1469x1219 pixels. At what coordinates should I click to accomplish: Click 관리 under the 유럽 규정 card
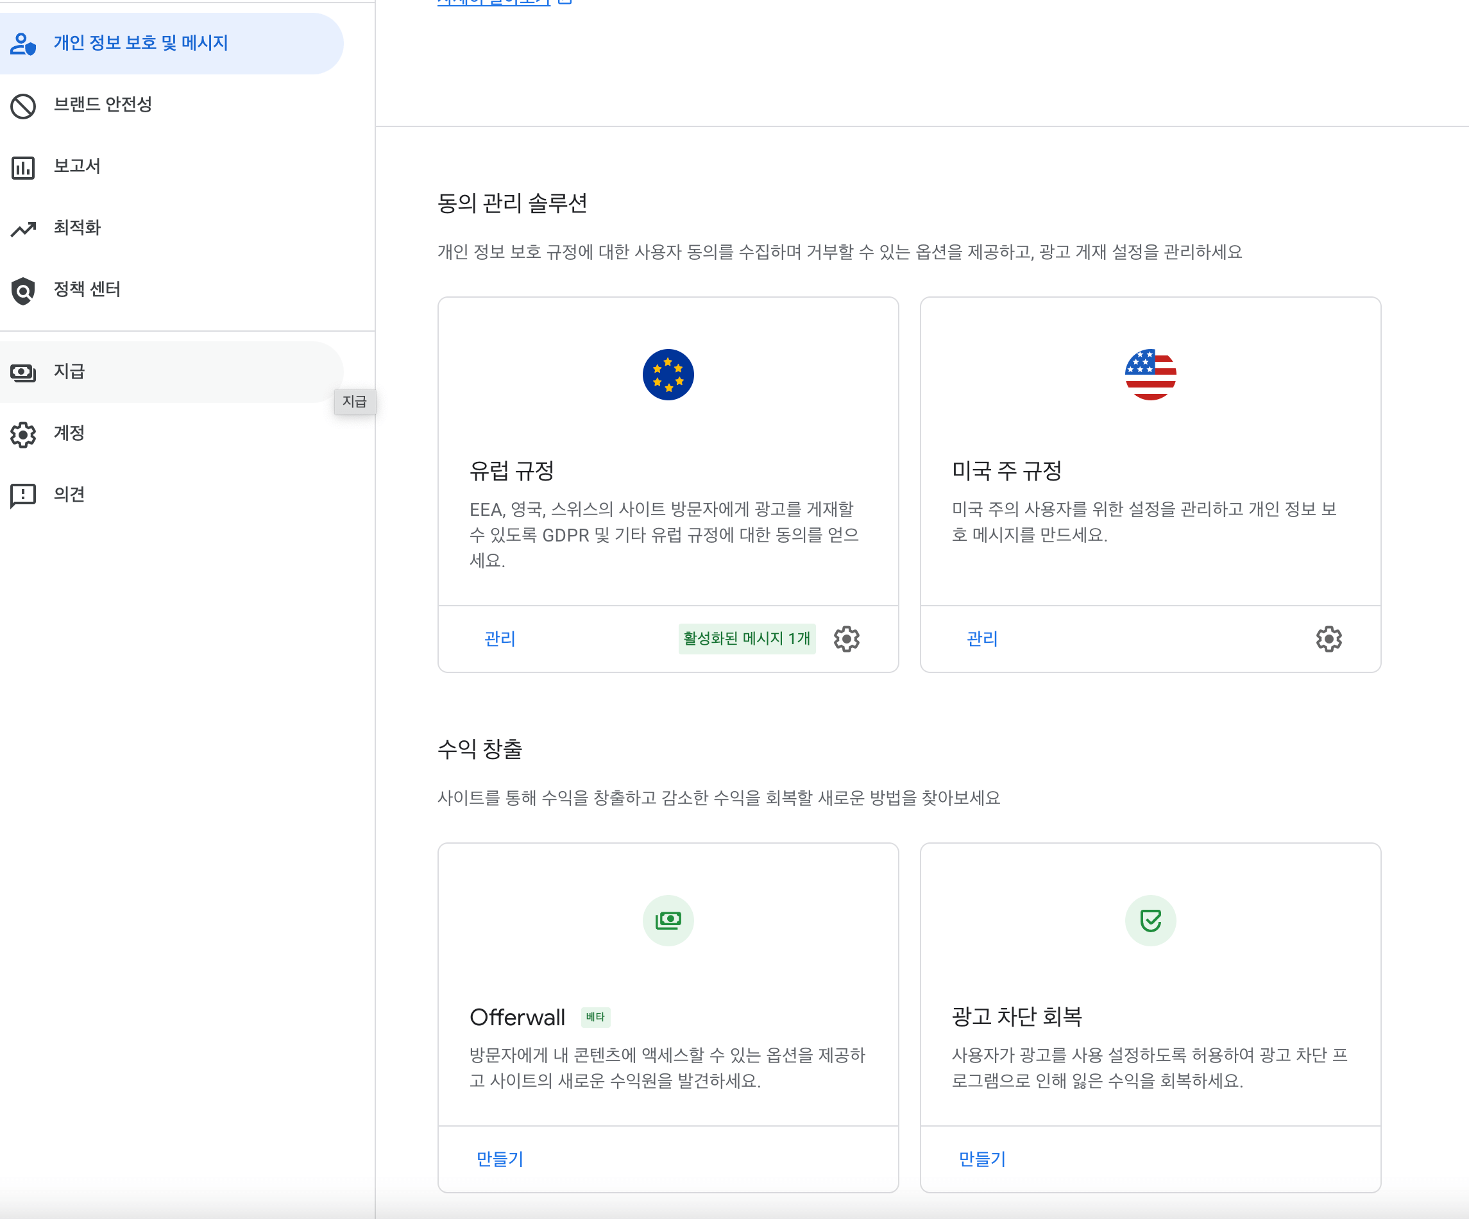[499, 639]
